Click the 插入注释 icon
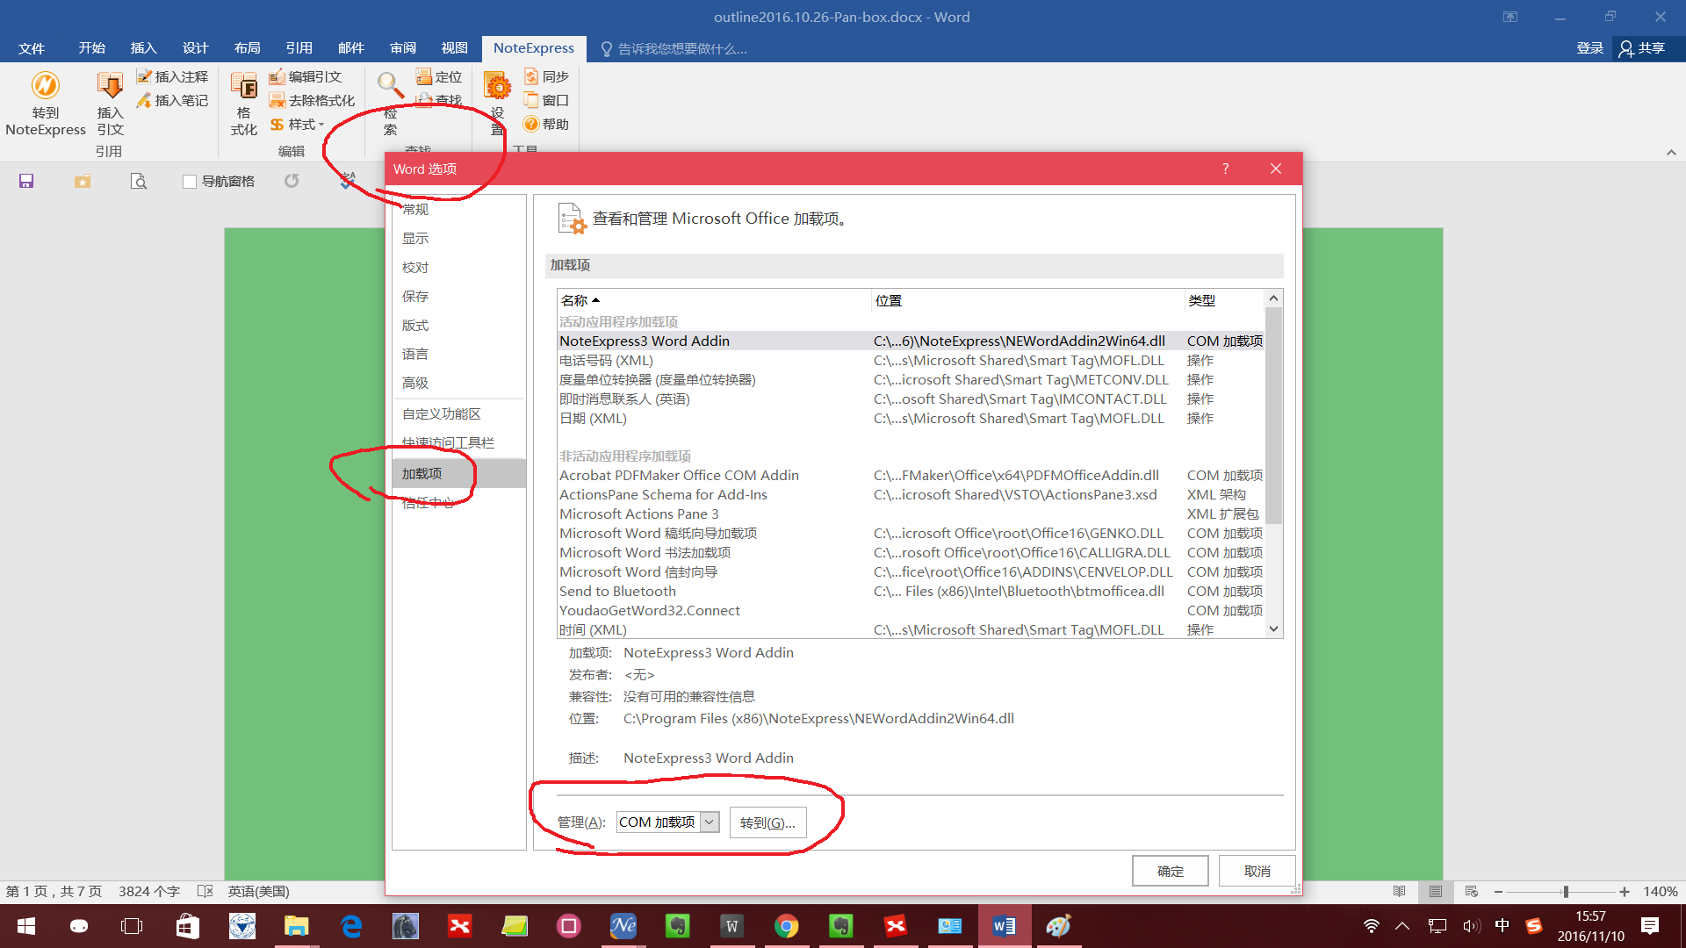1686x948 pixels. 173,77
